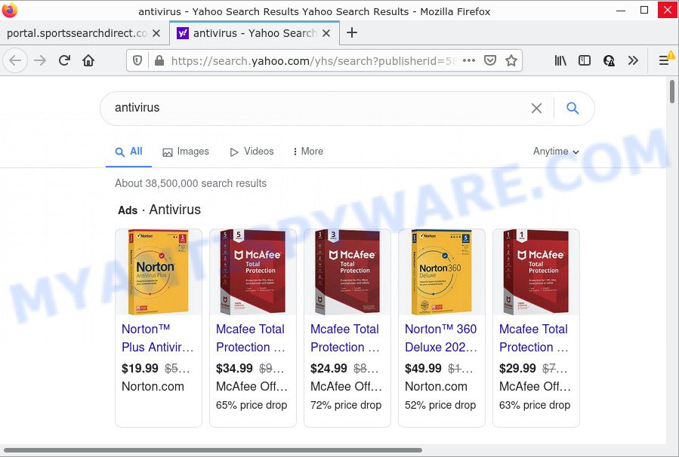Open the More search options menu
This screenshot has width=679, height=457.
point(308,152)
